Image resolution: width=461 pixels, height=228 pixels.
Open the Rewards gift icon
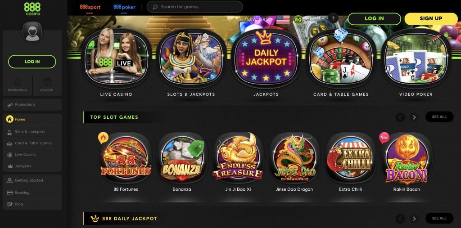click(x=47, y=82)
